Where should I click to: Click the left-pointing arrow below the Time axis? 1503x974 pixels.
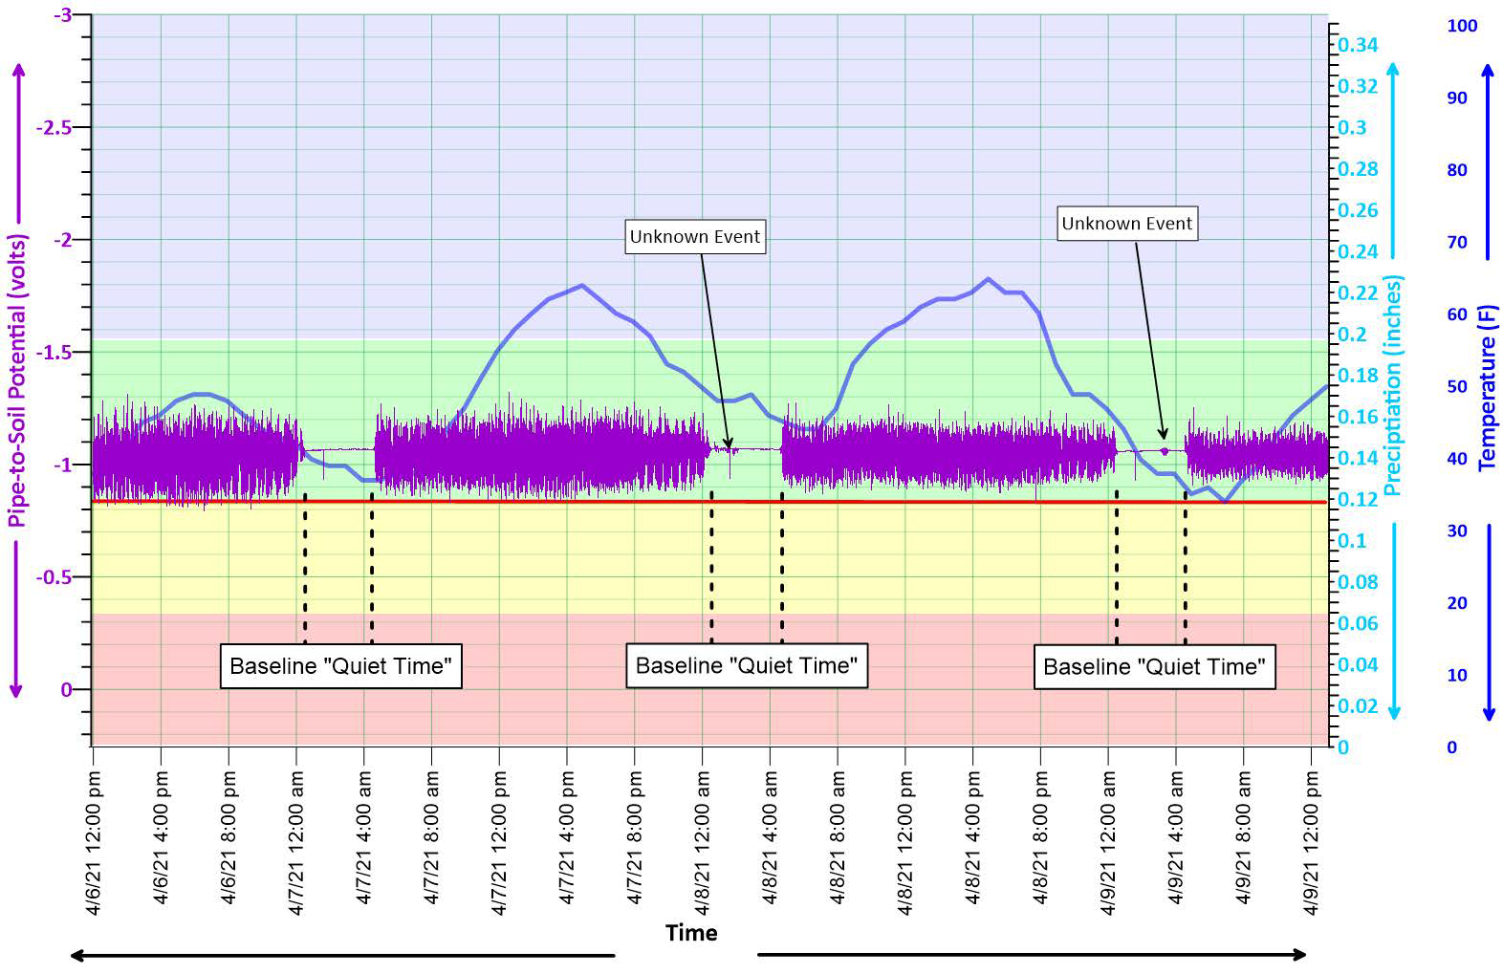pos(342,954)
